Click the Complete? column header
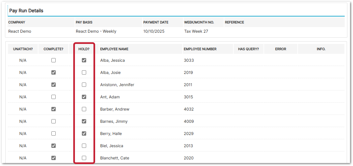Viewport: 353px width, 166px height. (x=53, y=49)
